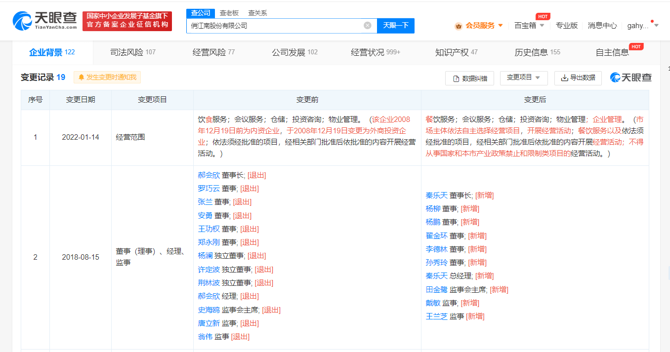Open the 会员服务 dropdown menu
The height and width of the screenshot is (352, 670).
click(x=484, y=26)
